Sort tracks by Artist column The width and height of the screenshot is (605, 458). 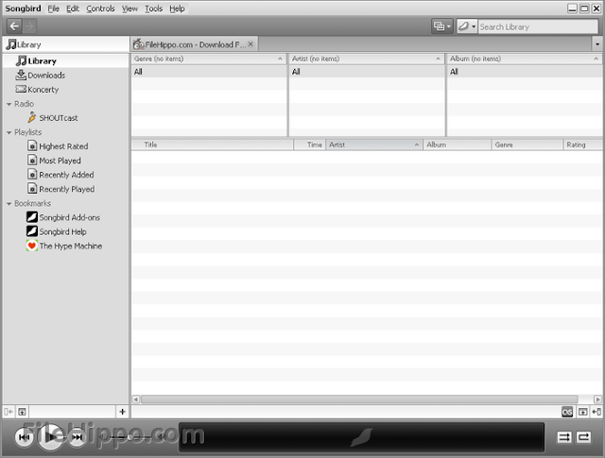tap(374, 144)
